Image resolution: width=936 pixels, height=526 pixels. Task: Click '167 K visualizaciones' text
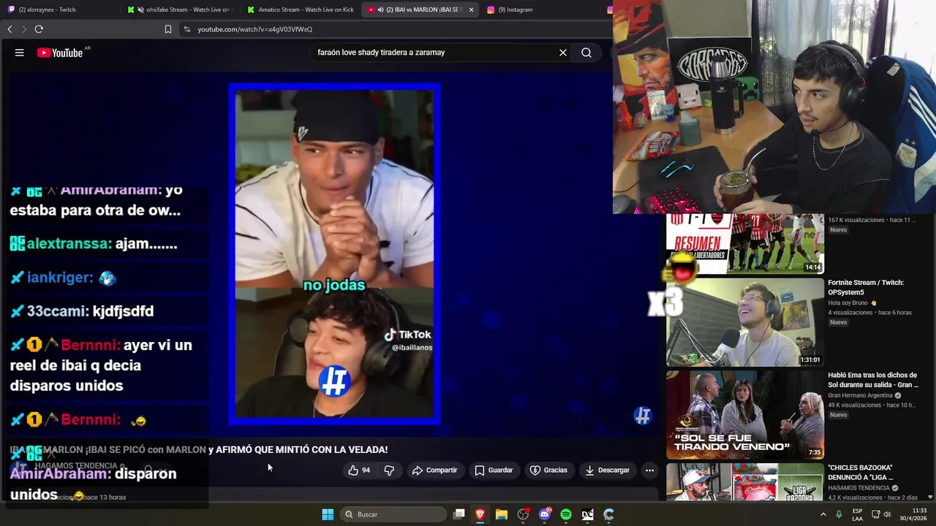[x=855, y=220]
